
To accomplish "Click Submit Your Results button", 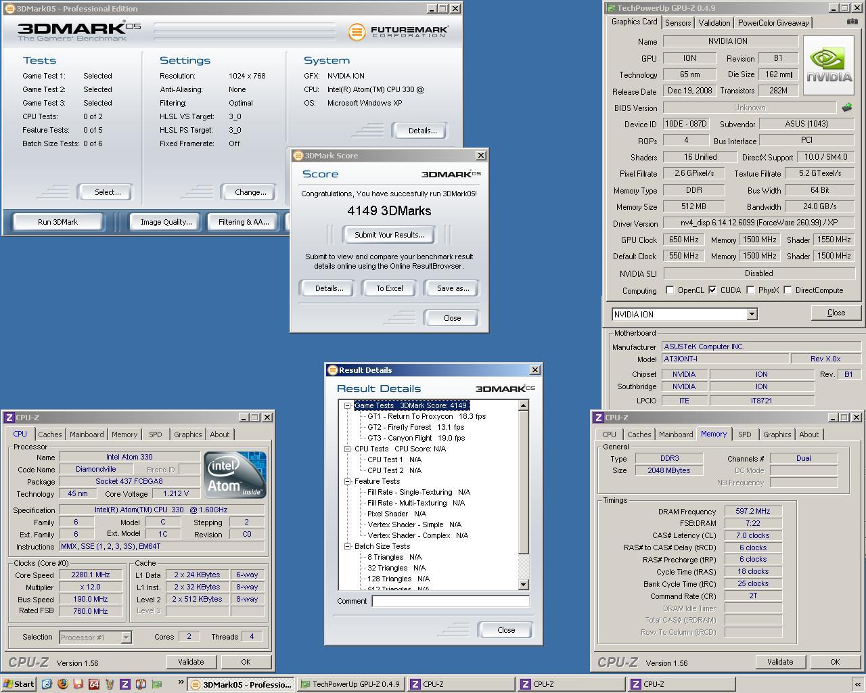I will tap(389, 235).
